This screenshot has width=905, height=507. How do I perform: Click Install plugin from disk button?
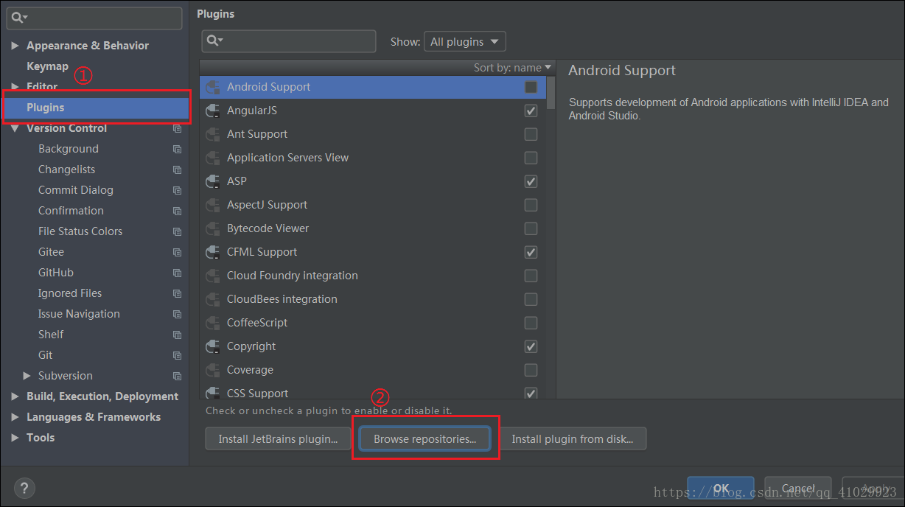click(x=573, y=439)
